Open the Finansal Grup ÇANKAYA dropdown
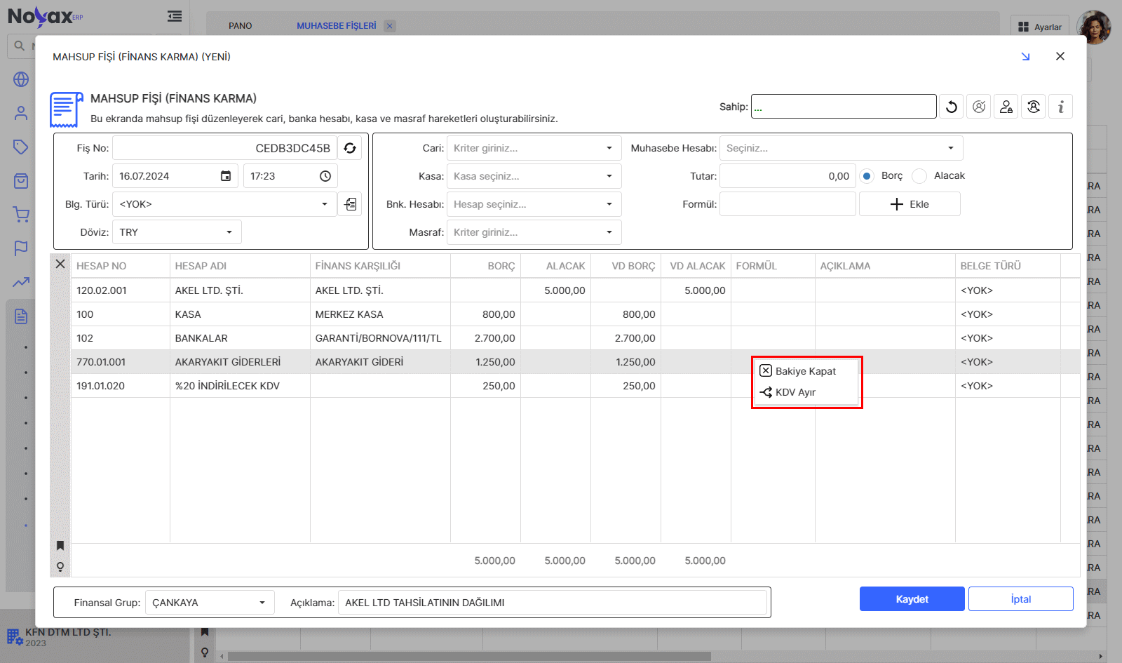The image size is (1122, 663). [262, 603]
